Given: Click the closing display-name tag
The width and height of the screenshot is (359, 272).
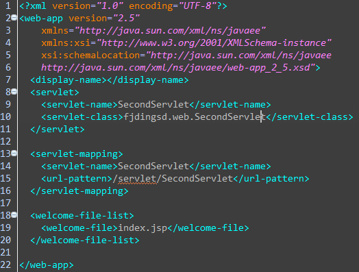Looking at the screenshot, I should 148,80.
